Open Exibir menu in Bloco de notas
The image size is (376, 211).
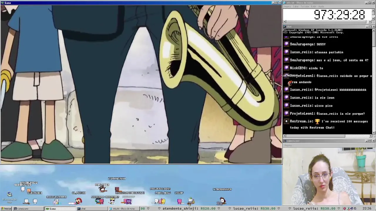point(314,6)
